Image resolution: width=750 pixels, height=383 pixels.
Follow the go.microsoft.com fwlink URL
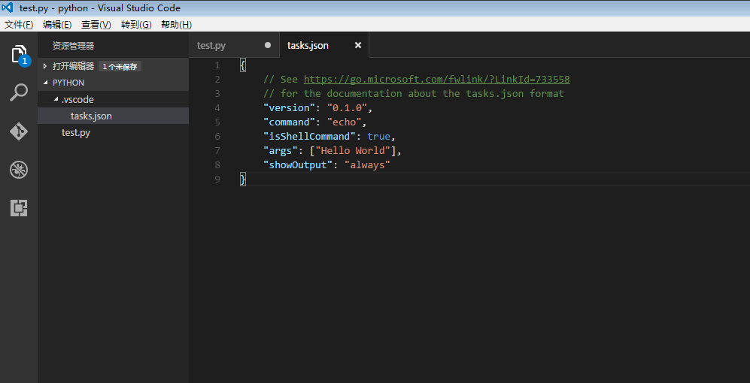(437, 80)
